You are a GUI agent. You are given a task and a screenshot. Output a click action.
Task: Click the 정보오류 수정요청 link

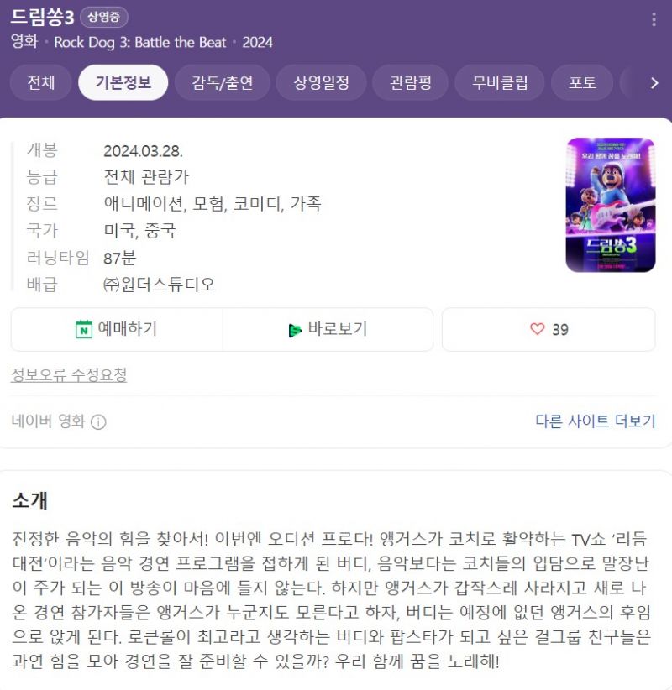(69, 375)
